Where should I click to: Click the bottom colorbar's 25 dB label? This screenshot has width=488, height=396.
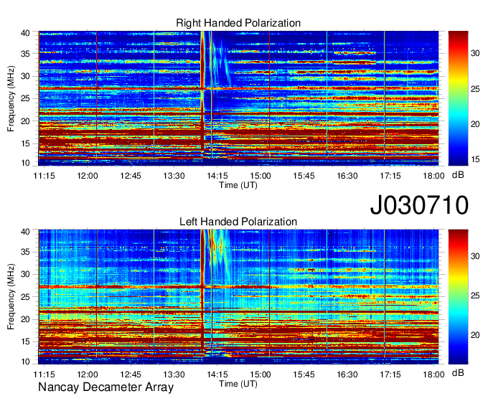[475, 296]
